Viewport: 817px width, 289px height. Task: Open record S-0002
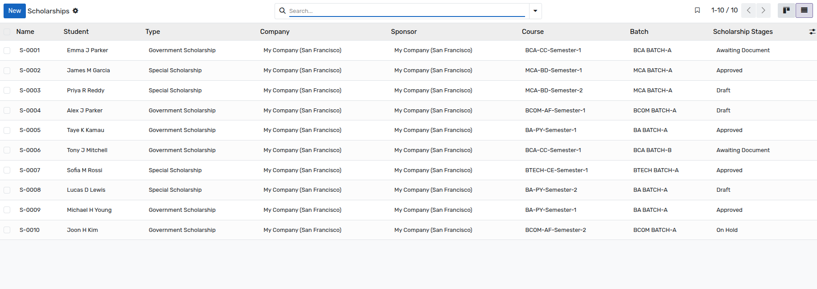point(30,70)
